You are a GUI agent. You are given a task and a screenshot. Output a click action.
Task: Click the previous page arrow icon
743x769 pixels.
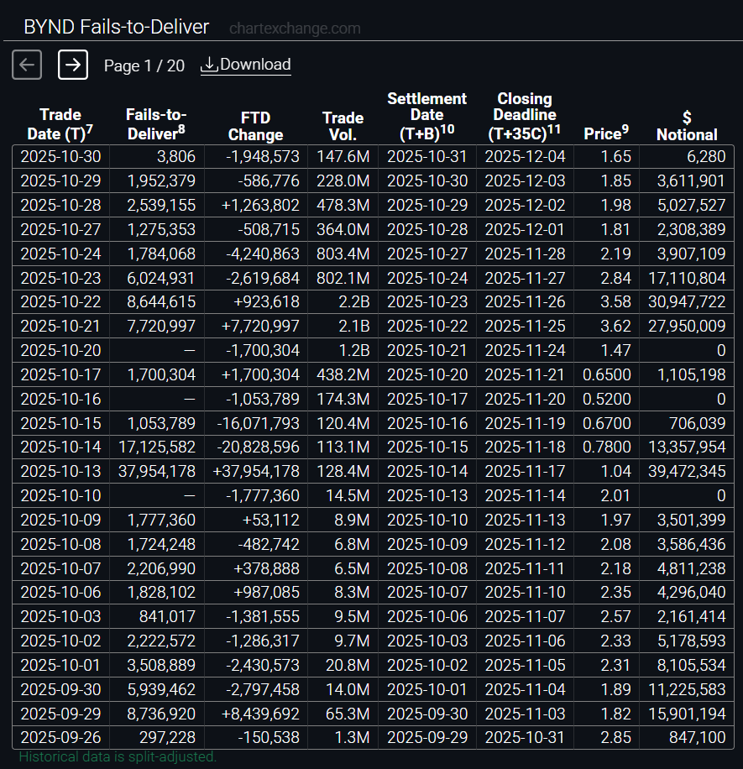tap(26, 64)
